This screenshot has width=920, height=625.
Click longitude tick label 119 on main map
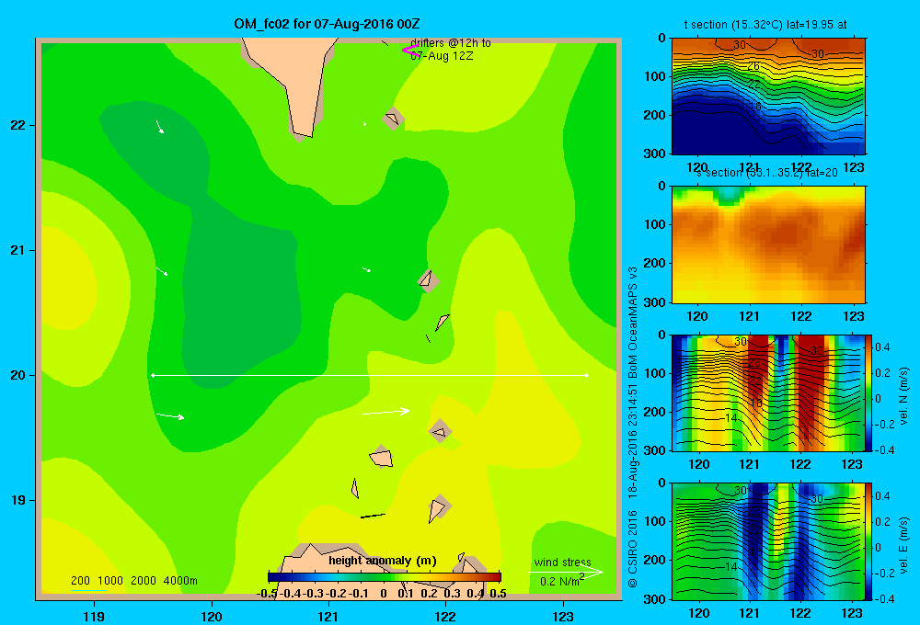(x=94, y=616)
